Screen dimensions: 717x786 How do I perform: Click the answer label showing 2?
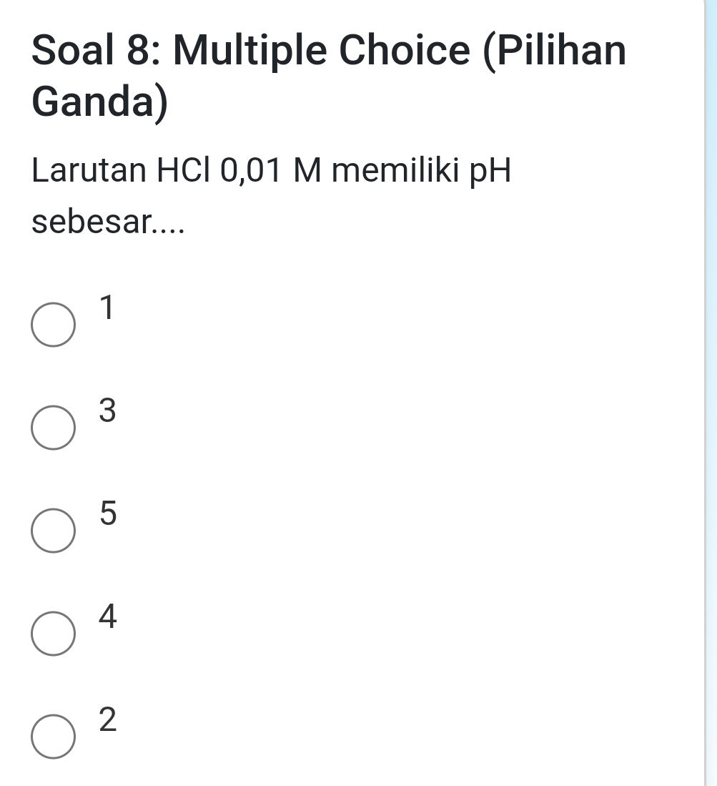107,722
